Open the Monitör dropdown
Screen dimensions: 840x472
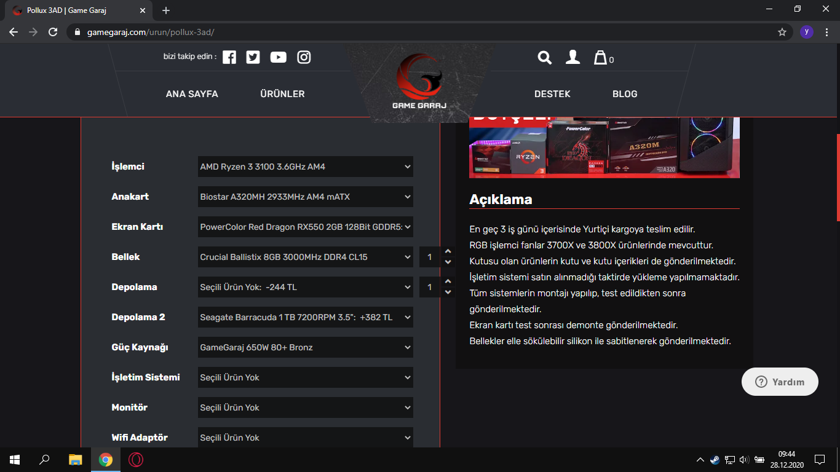click(x=306, y=407)
